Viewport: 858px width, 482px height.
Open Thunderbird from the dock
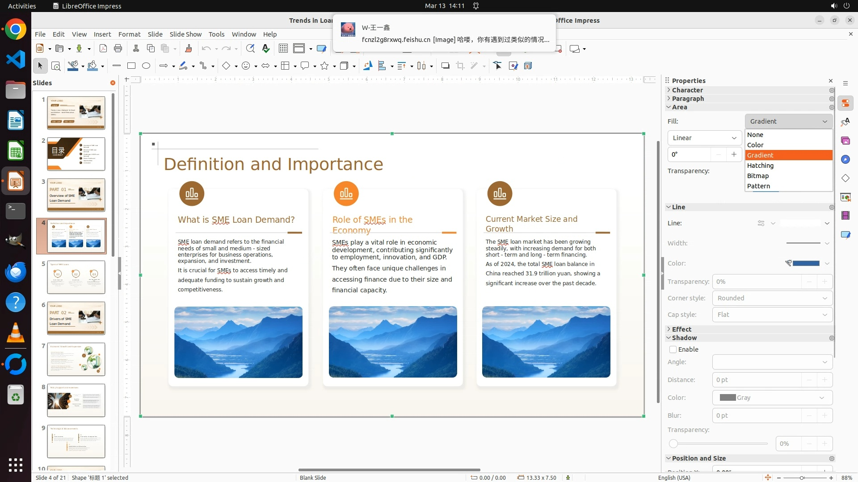[x=16, y=272]
